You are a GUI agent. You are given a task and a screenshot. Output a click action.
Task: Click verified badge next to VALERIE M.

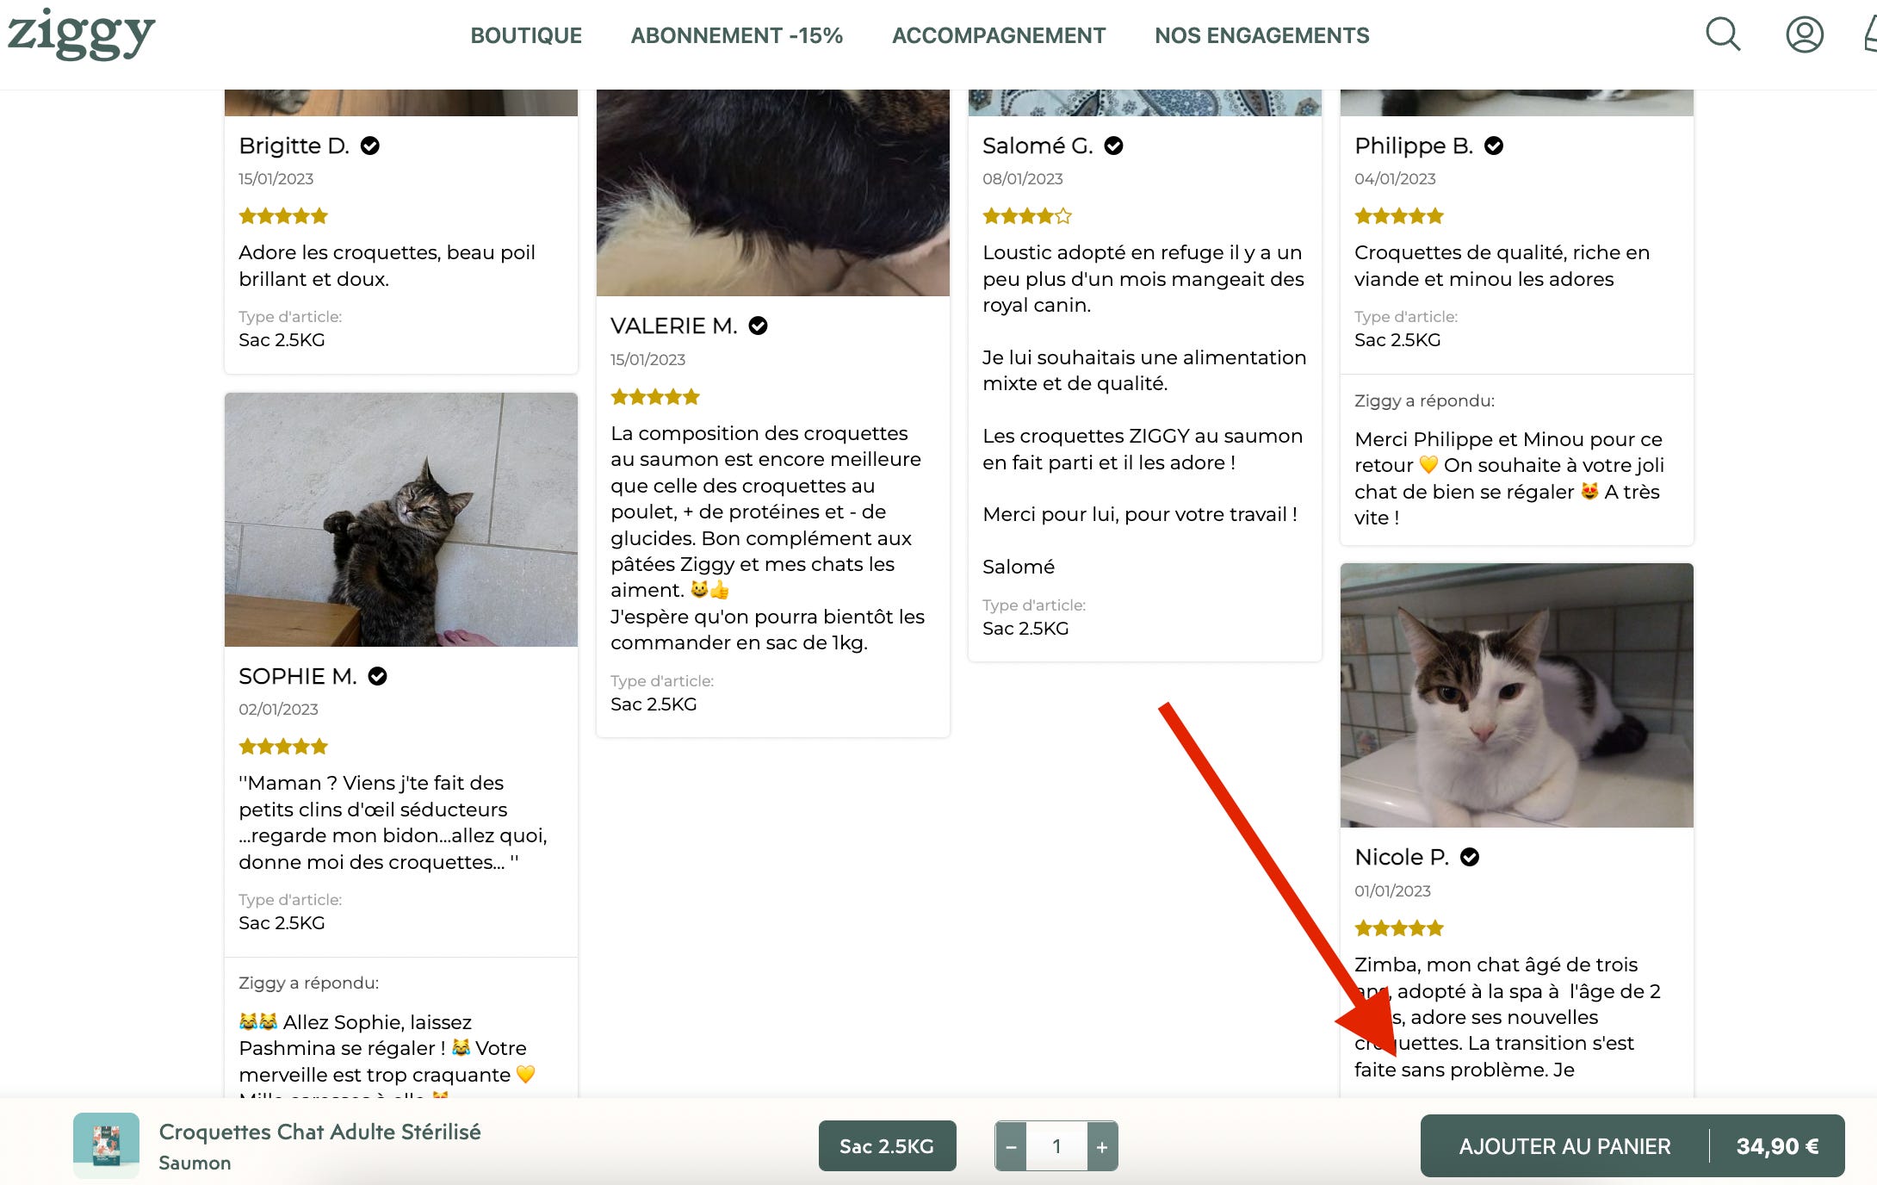758,326
